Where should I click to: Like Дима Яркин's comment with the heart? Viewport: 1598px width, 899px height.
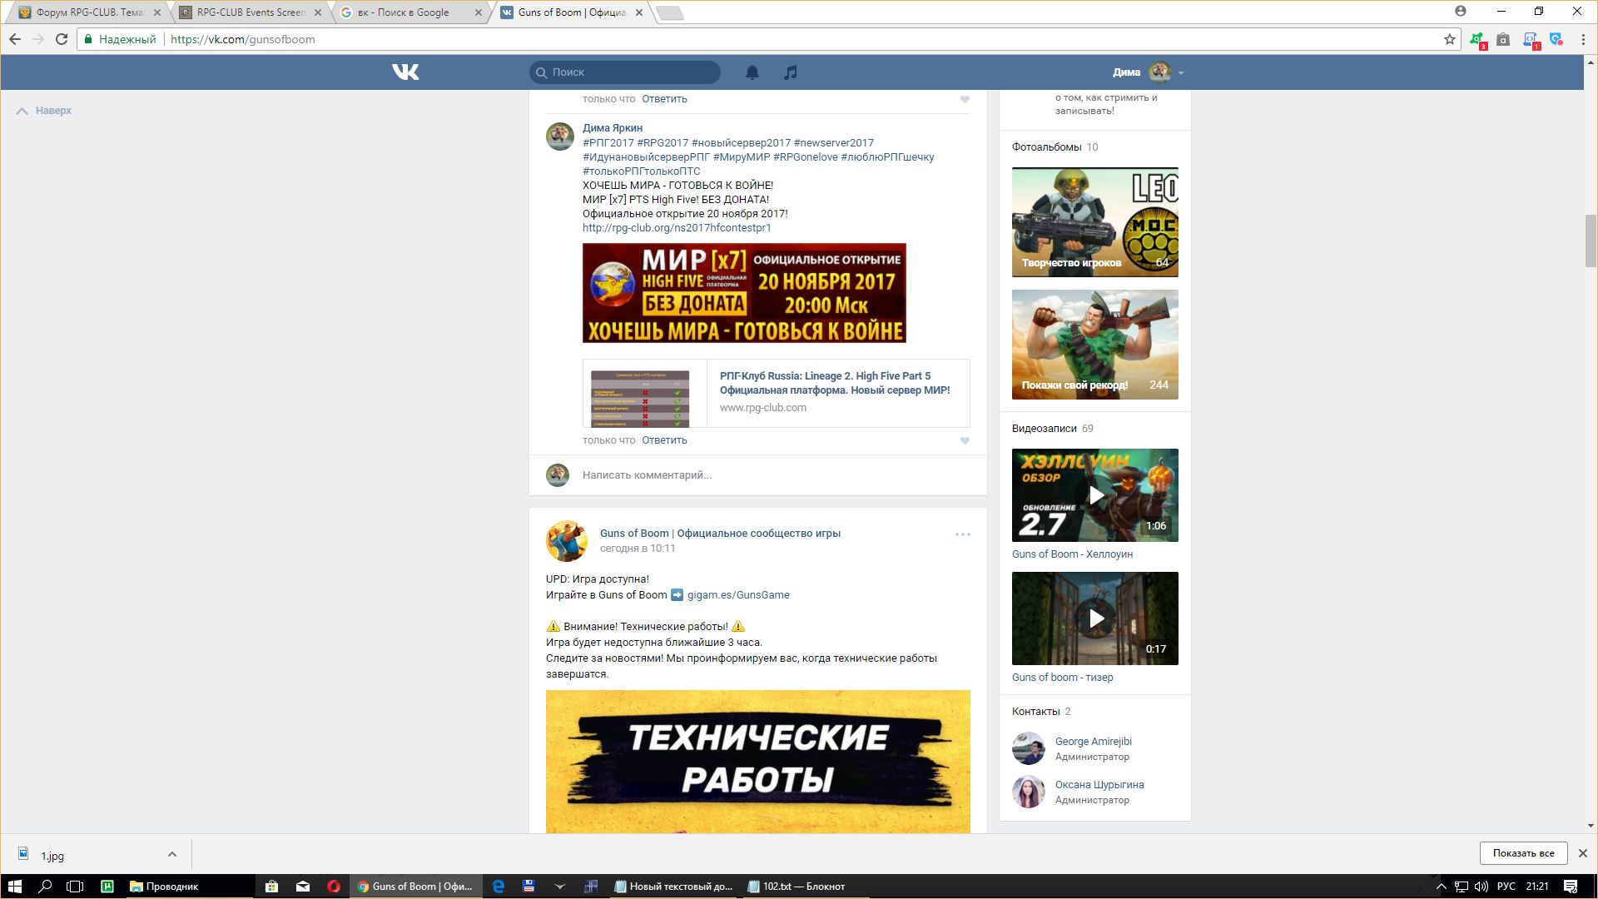click(965, 441)
